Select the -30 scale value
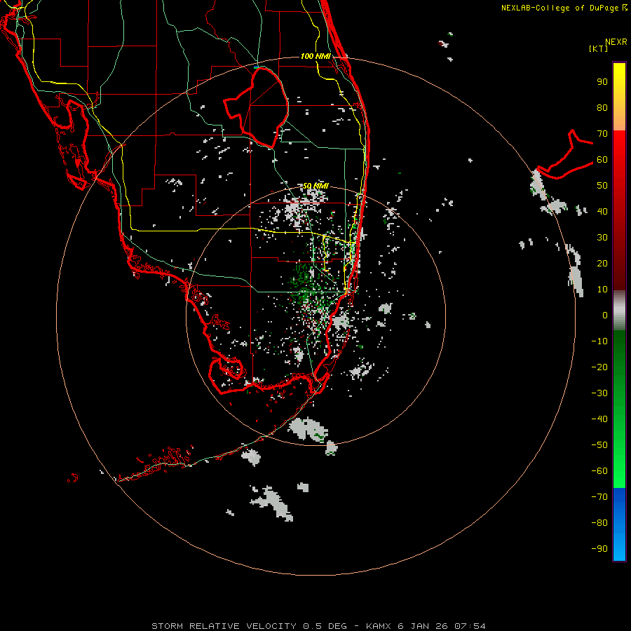Image resolution: width=631 pixels, height=631 pixels. tap(599, 393)
